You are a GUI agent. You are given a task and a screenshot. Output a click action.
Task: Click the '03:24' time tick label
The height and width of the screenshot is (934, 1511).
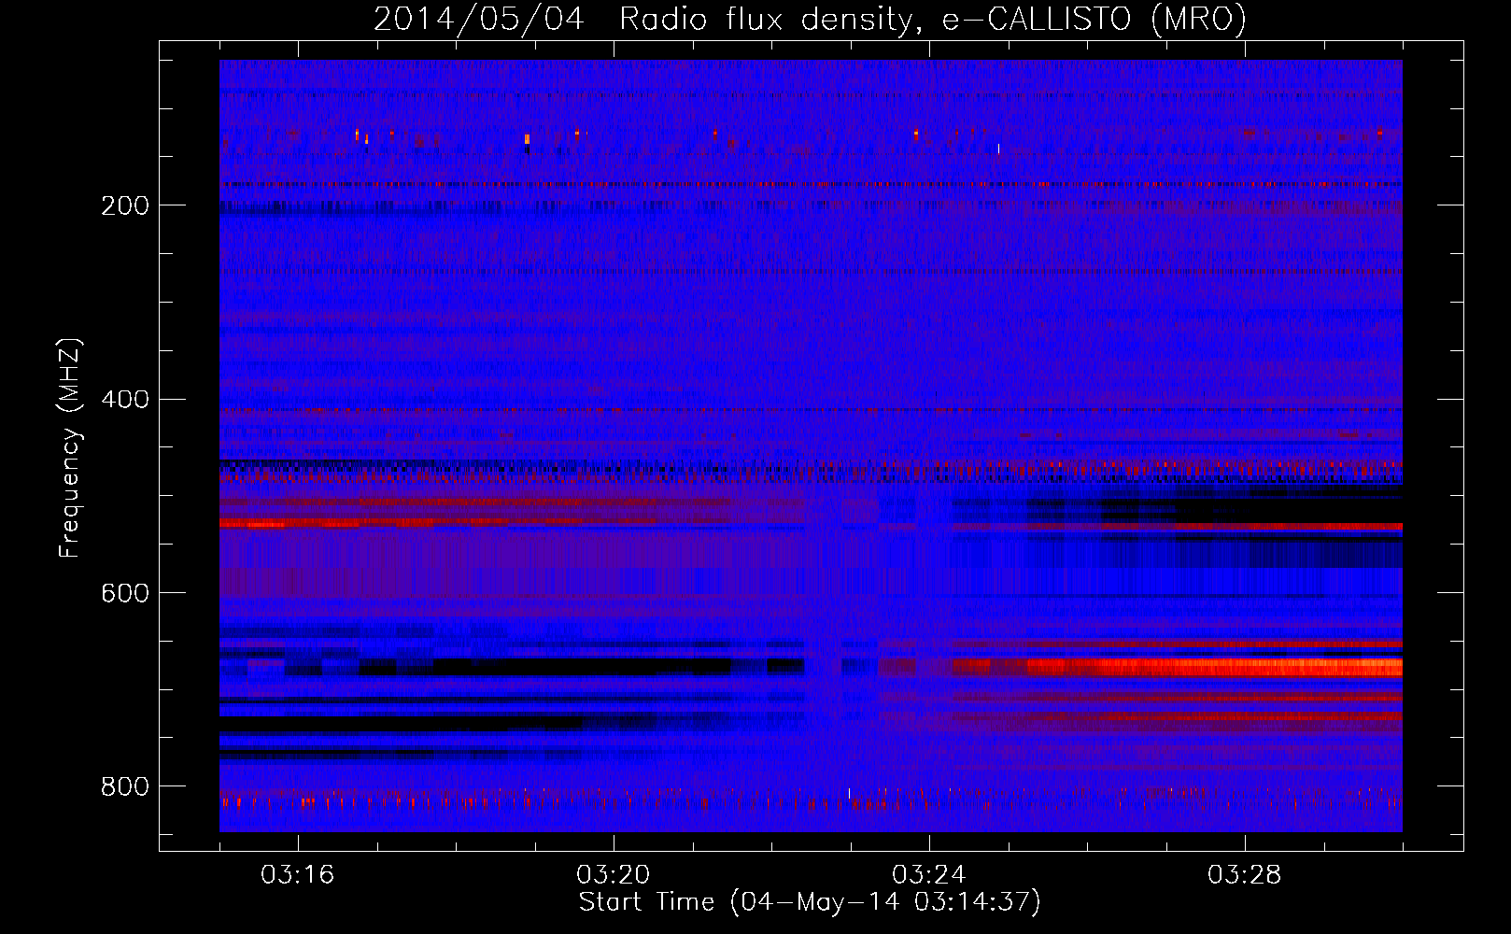click(x=929, y=875)
